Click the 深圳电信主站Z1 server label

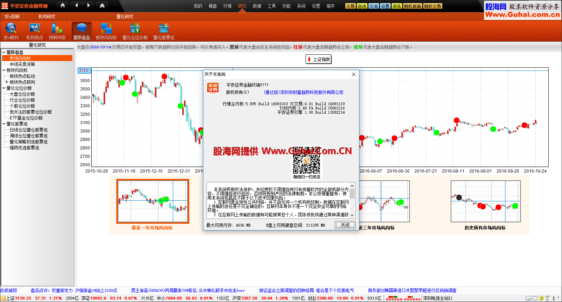pyautogui.click(x=438, y=298)
